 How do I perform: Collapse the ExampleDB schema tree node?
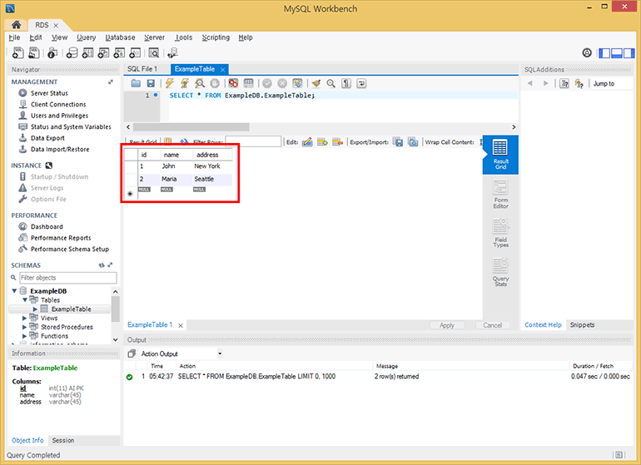[x=15, y=291]
